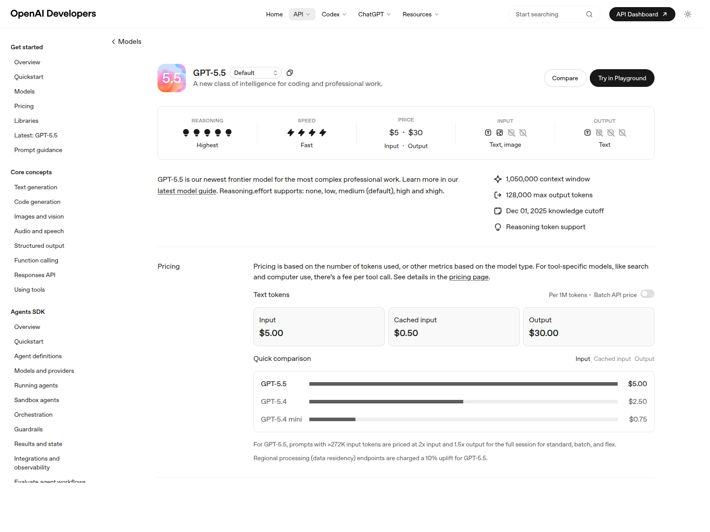Screen dimensions: 710x532
Task: Click the context window sparkle icon
Action: tap(498, 179)
